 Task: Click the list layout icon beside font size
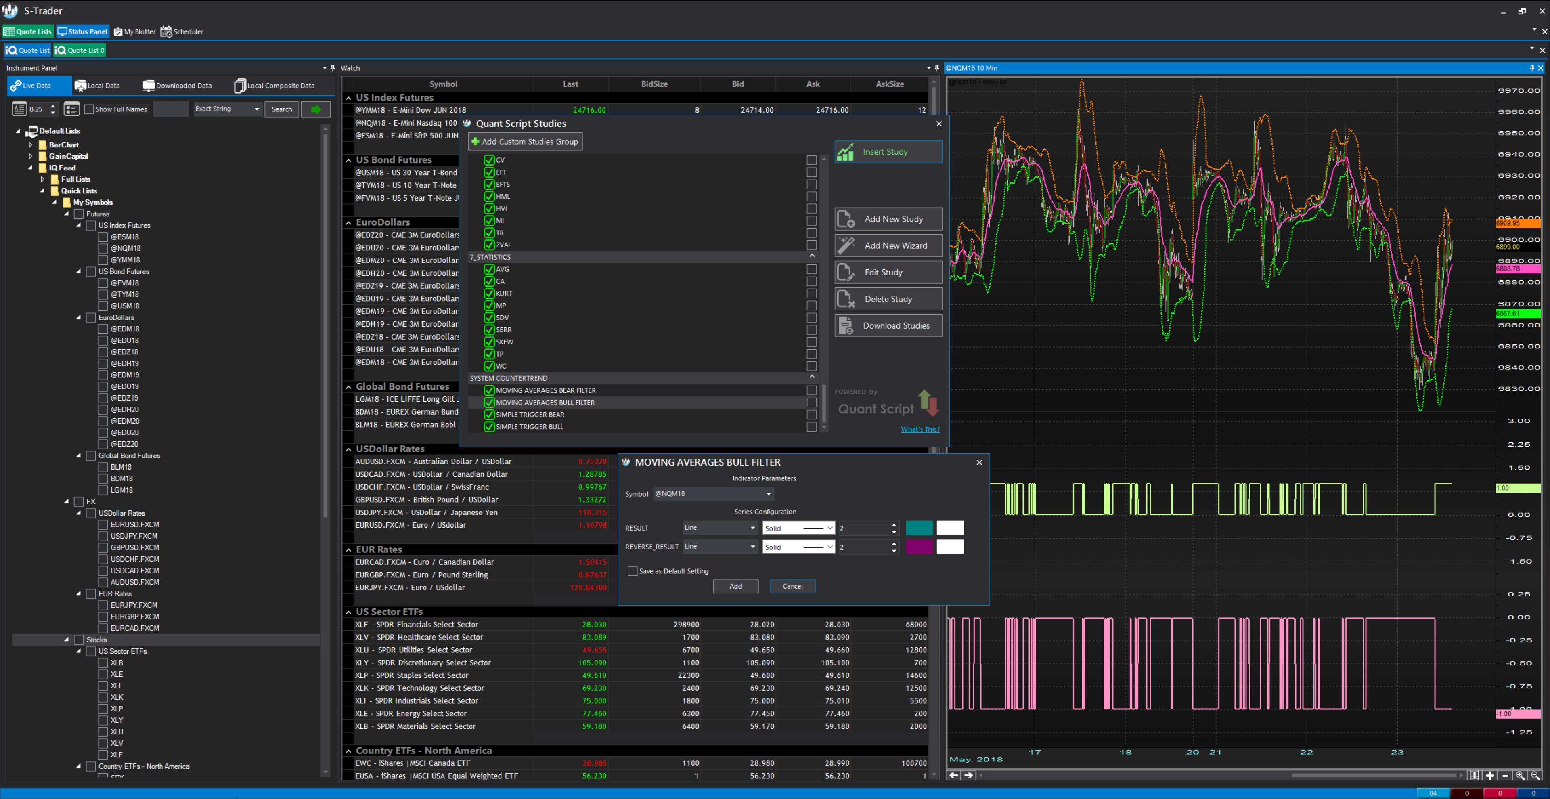pyautogui.click(x=71, y=109)
